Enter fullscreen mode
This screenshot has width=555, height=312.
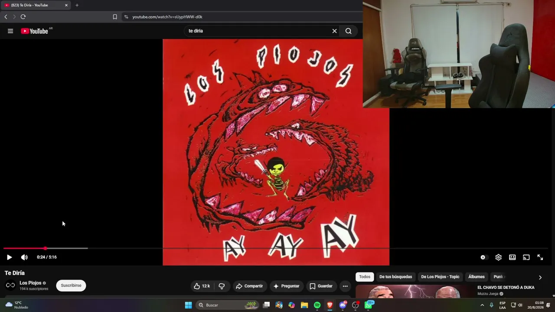[540, 257]
